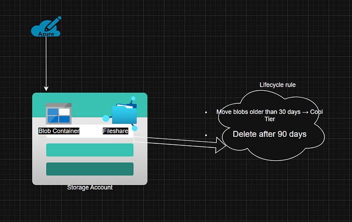Select the dark teal bar in Storage Account
Viewport: 352px width, 222px height.
(90, 169)
